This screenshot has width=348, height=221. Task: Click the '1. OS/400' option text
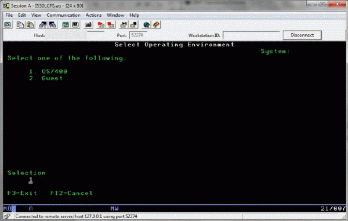[48, 71]
